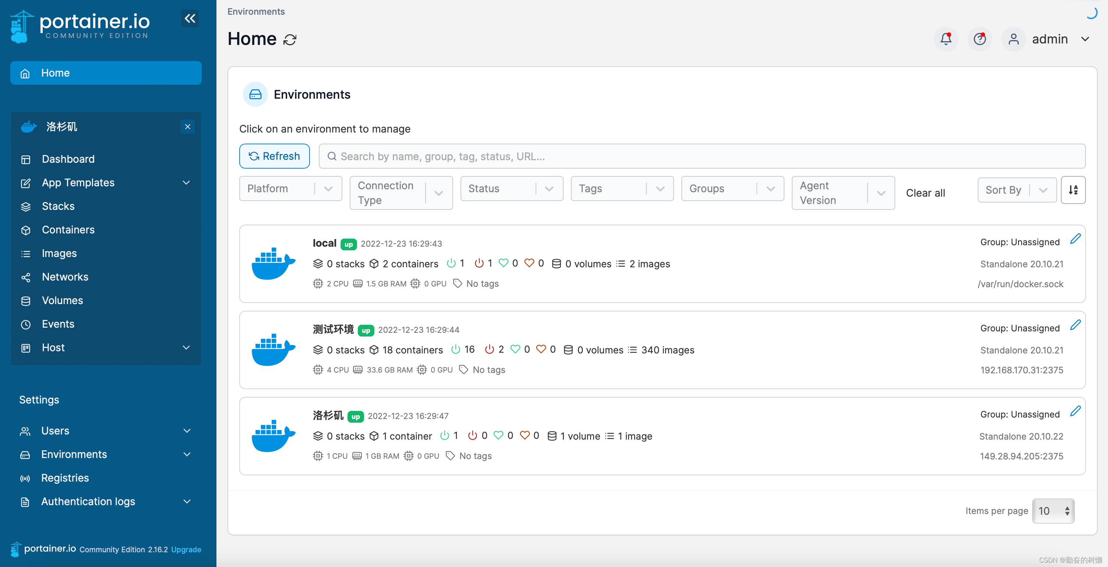Open the Events section icon
Image resolution: width=1108 pixels, height=567 pixels.
[x=26, y=324]
